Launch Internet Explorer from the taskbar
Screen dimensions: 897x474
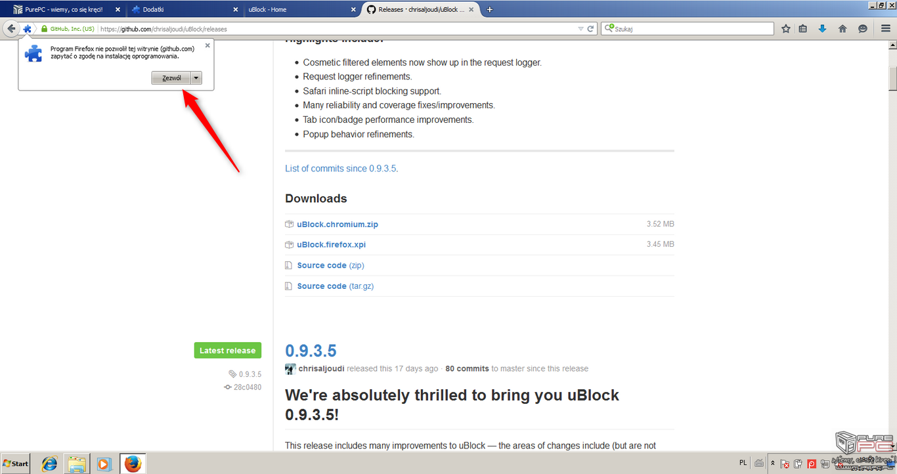click(x=50, y=463)
